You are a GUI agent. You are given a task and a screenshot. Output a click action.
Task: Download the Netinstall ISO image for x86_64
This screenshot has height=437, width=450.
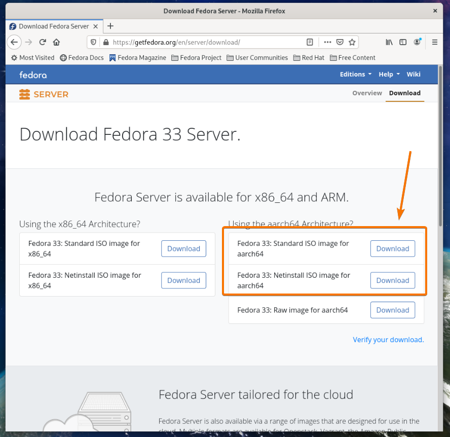tap(183, 280)
